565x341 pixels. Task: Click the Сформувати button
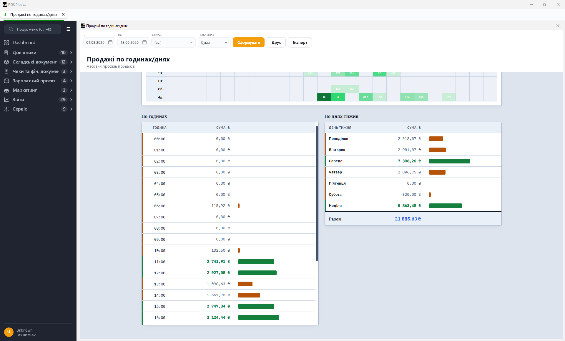(x=249, y=42)
